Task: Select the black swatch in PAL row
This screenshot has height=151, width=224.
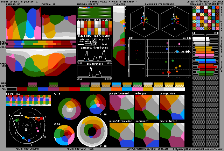Action: pos(12,89)
